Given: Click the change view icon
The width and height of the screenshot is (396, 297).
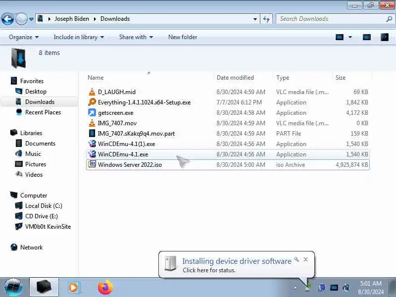Looking at the screenshot, I should click(340, 37).
